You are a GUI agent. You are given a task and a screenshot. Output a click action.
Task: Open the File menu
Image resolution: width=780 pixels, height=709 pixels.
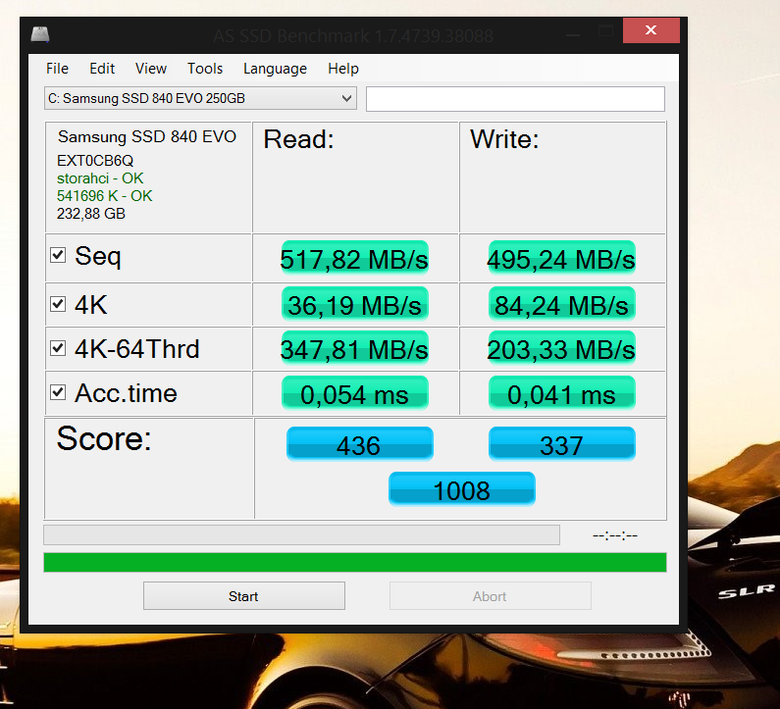click(57, 69)
